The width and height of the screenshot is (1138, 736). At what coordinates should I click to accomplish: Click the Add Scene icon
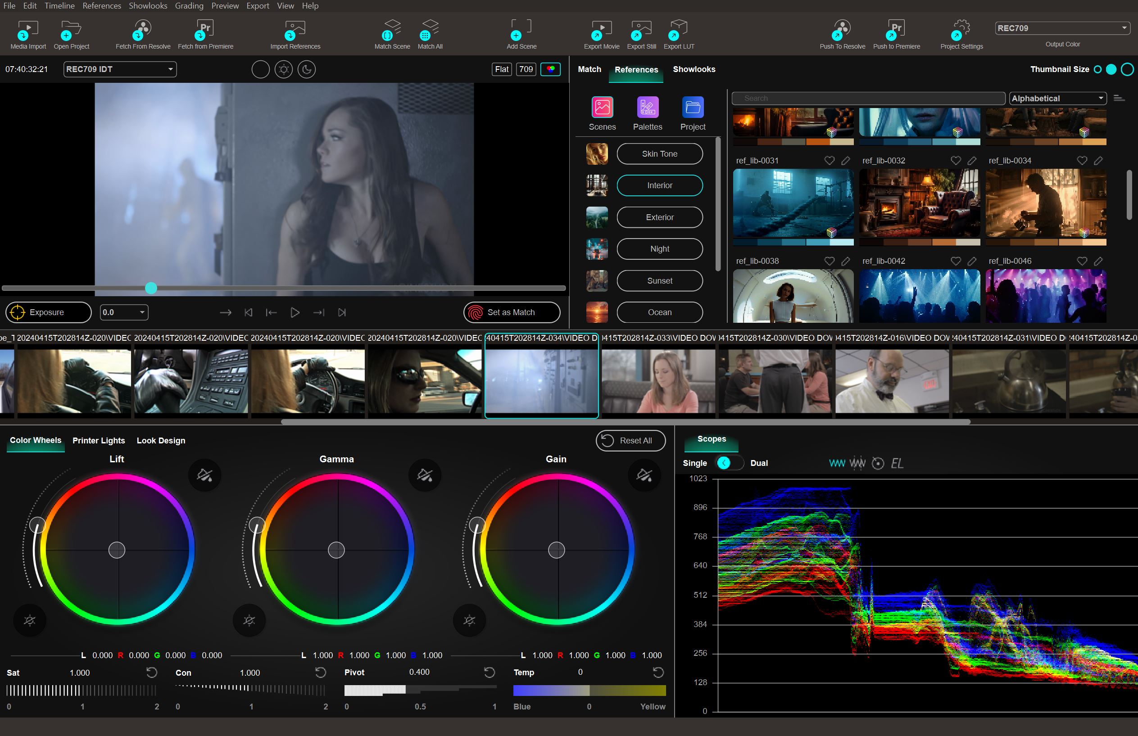point(521,30)
